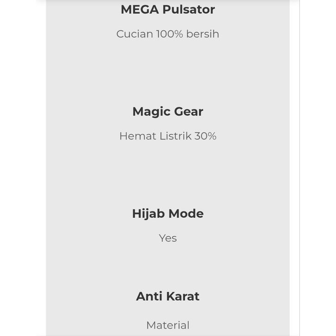Select the "Anti Karat" feature heading
Image resolution: width=336 pixels, height=336 pixels.
tap(168, 296)
